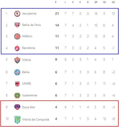Click the Barcelona team crest
The height and width of the screenshot is (127, 119).
[17, 48]
